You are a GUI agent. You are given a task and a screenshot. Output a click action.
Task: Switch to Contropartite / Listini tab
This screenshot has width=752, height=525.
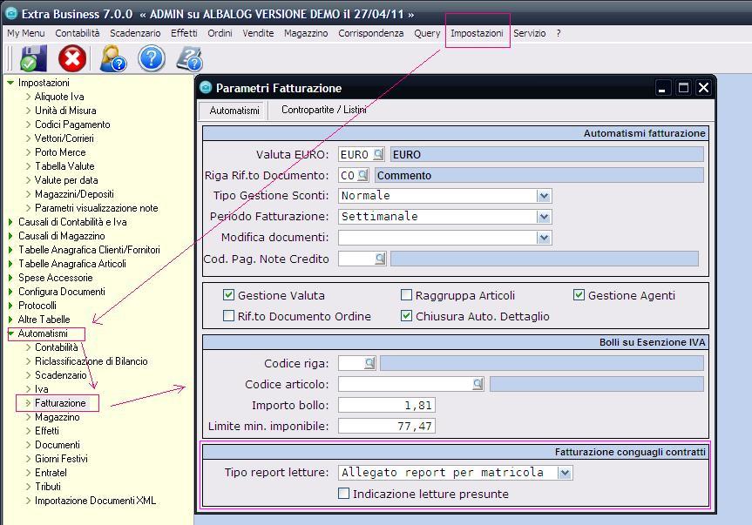(x=324, y=110)
